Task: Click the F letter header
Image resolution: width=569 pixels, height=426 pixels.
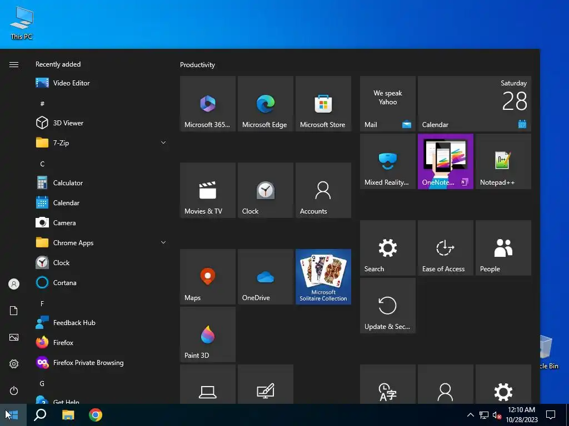Action: click(x=42, y=303)
